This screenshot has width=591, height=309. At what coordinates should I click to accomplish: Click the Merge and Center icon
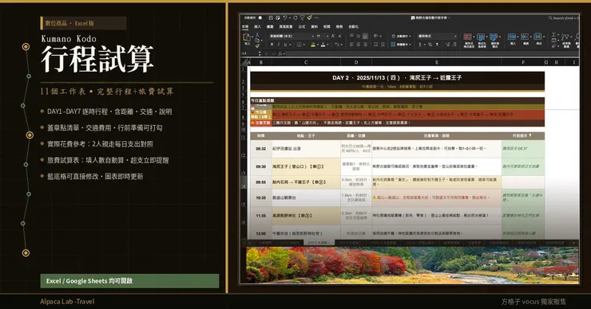(x=393, y=45)
